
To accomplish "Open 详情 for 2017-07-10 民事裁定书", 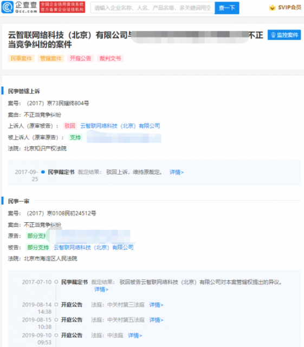I will 101,289.
